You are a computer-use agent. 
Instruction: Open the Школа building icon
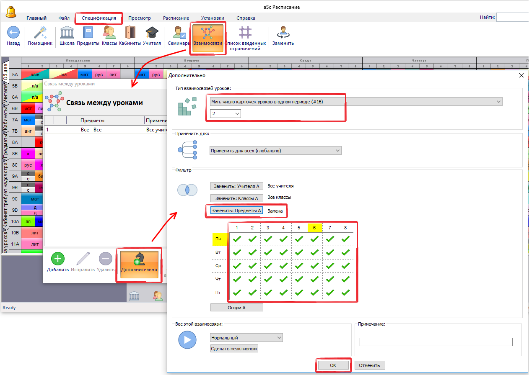point(67,33)
